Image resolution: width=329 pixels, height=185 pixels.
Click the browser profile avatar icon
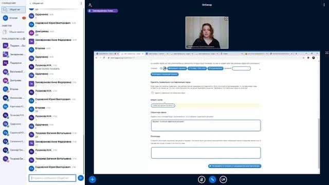click(x=314, y=58)
